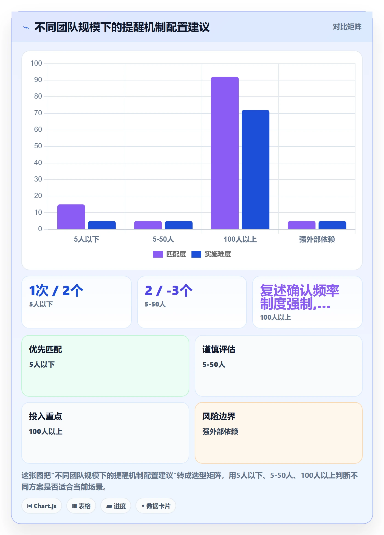Viewport: 384px width, 535px height.
Task: Toggle the purple 匹配度 legend swatch
Action: (158, 254)
